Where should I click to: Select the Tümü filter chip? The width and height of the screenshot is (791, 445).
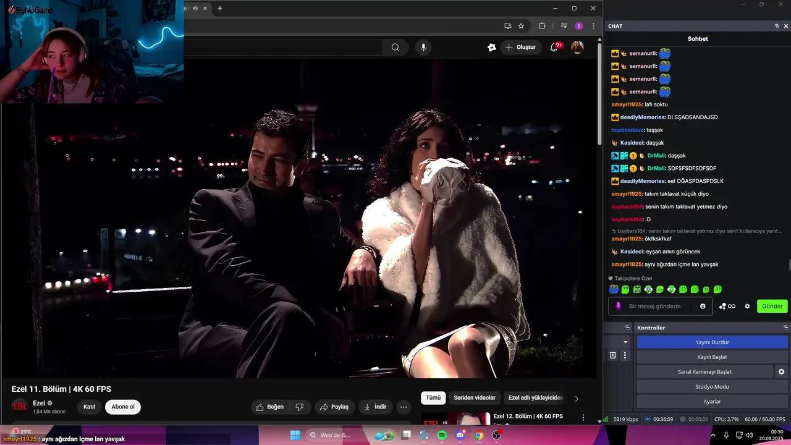(x=433, y=398)
